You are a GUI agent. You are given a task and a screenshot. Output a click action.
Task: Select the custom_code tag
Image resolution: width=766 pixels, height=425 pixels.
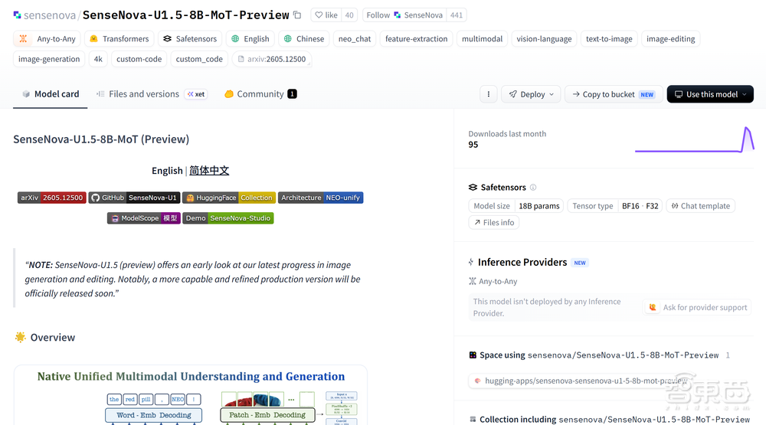pos(199,59)
